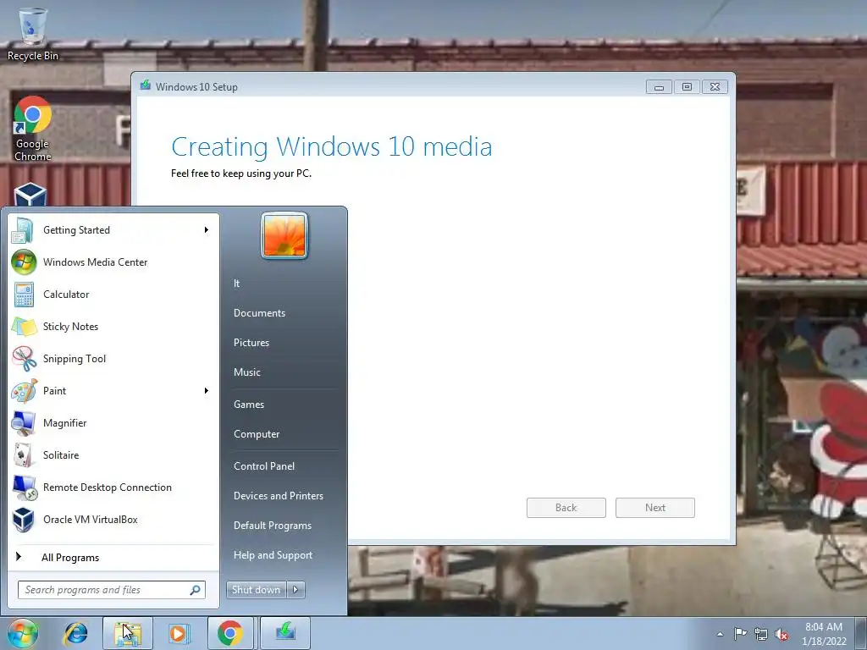Click the network status tray icon
Image resolution: width=867 pixels, height=650 pixels.
761,634
